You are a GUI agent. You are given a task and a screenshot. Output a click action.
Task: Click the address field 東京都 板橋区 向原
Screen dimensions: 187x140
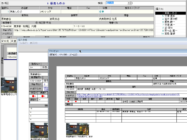point(43,26)
